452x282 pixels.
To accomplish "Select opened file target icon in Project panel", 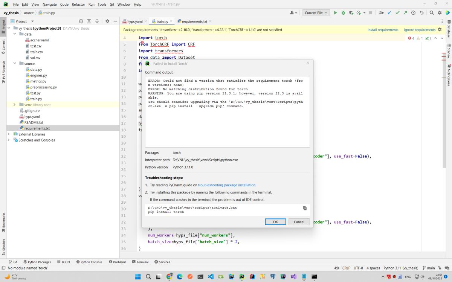I will [x=81, y=21].
